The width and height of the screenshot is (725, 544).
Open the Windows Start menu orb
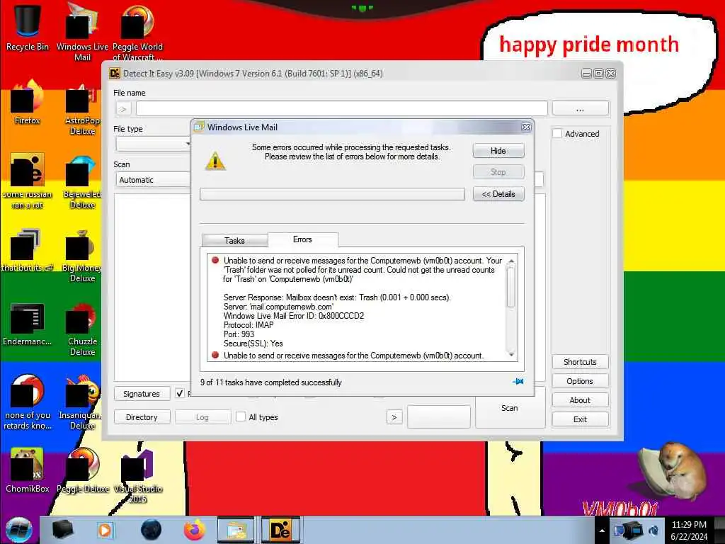point(19,530)
